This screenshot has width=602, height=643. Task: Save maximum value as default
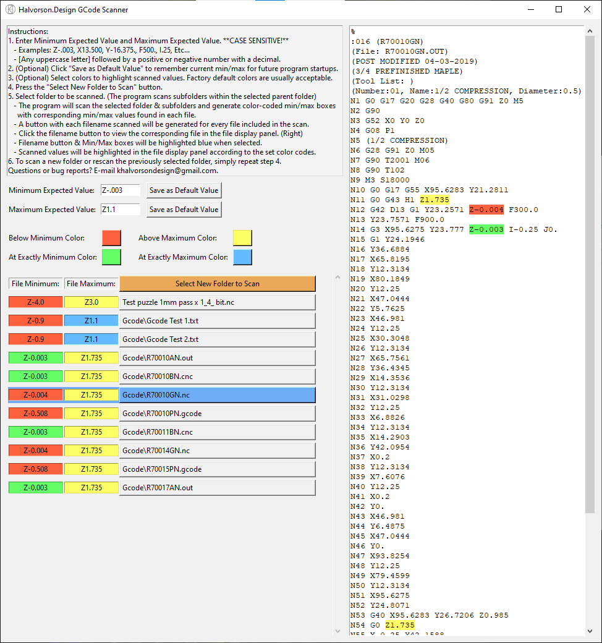[184, 210]
